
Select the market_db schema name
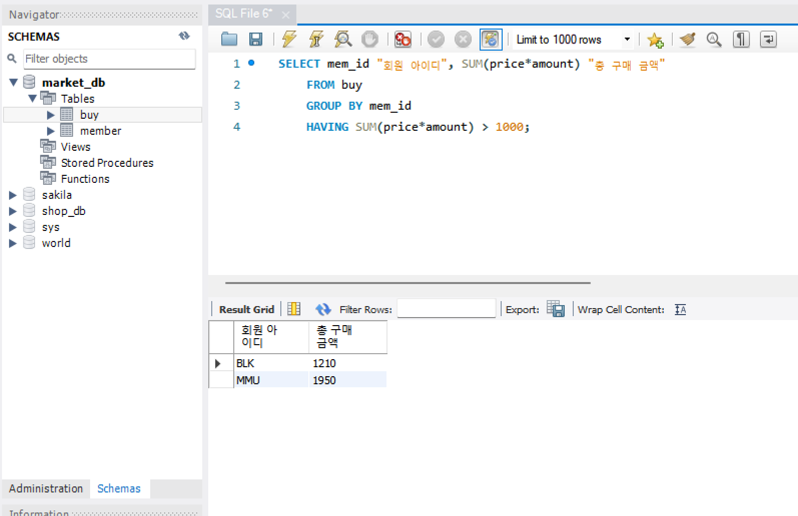[74, 82]
